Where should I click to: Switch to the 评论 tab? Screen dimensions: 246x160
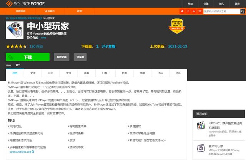[x=51, y=73]
